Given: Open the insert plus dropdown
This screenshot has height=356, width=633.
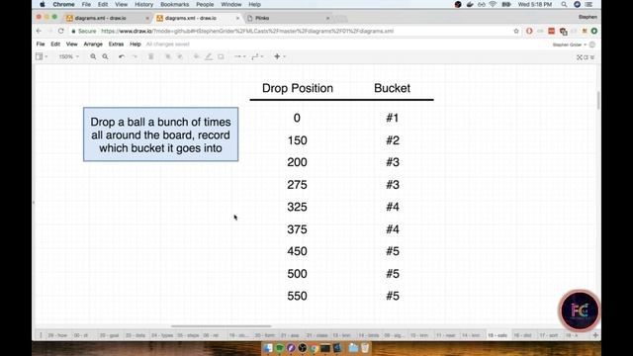Looking at the screenshot, I should (280, 57).
